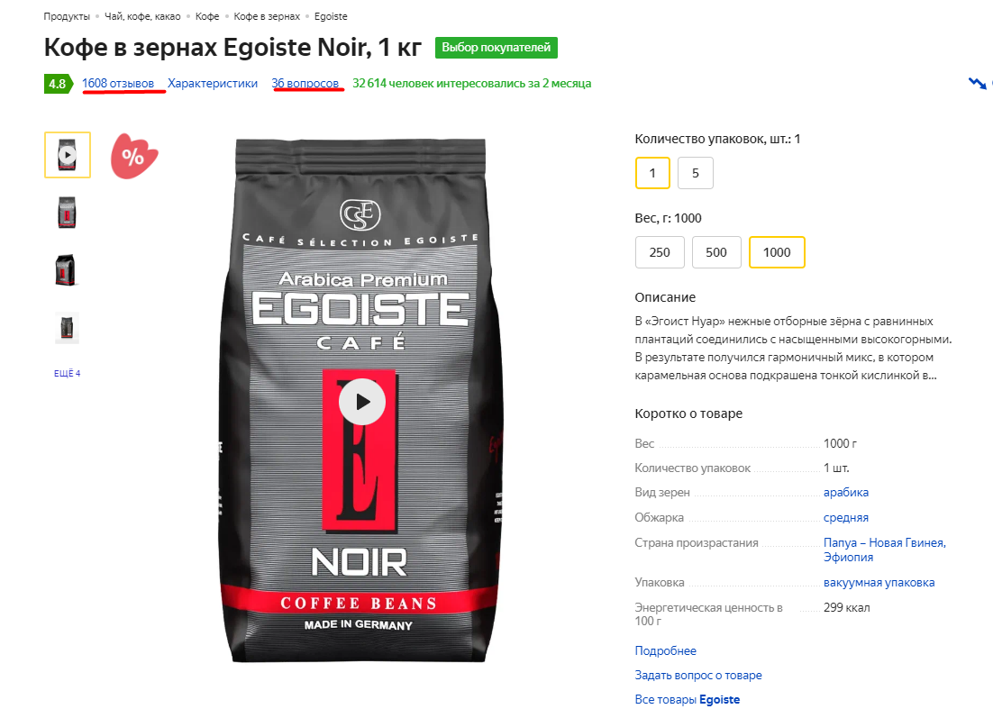Click Задать вопрос о товаре link

tap(698, 675)
